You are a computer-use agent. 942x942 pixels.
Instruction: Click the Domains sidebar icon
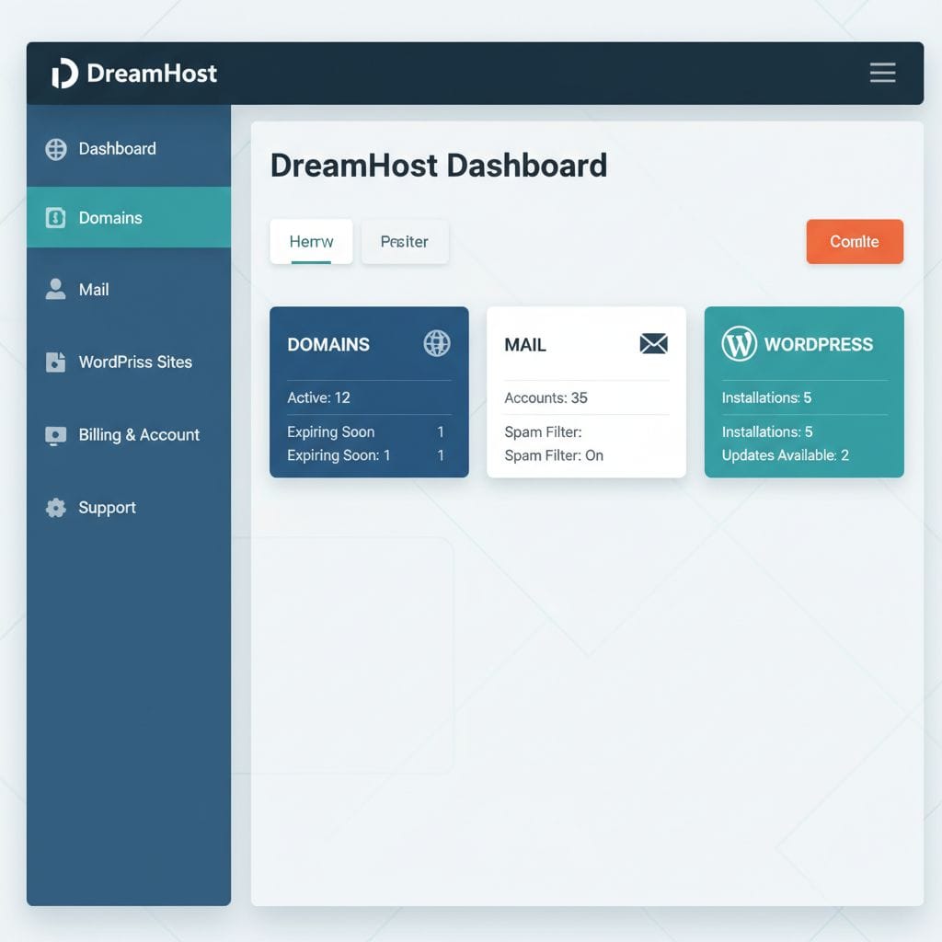pyautogui.click(x=56, y=217)
